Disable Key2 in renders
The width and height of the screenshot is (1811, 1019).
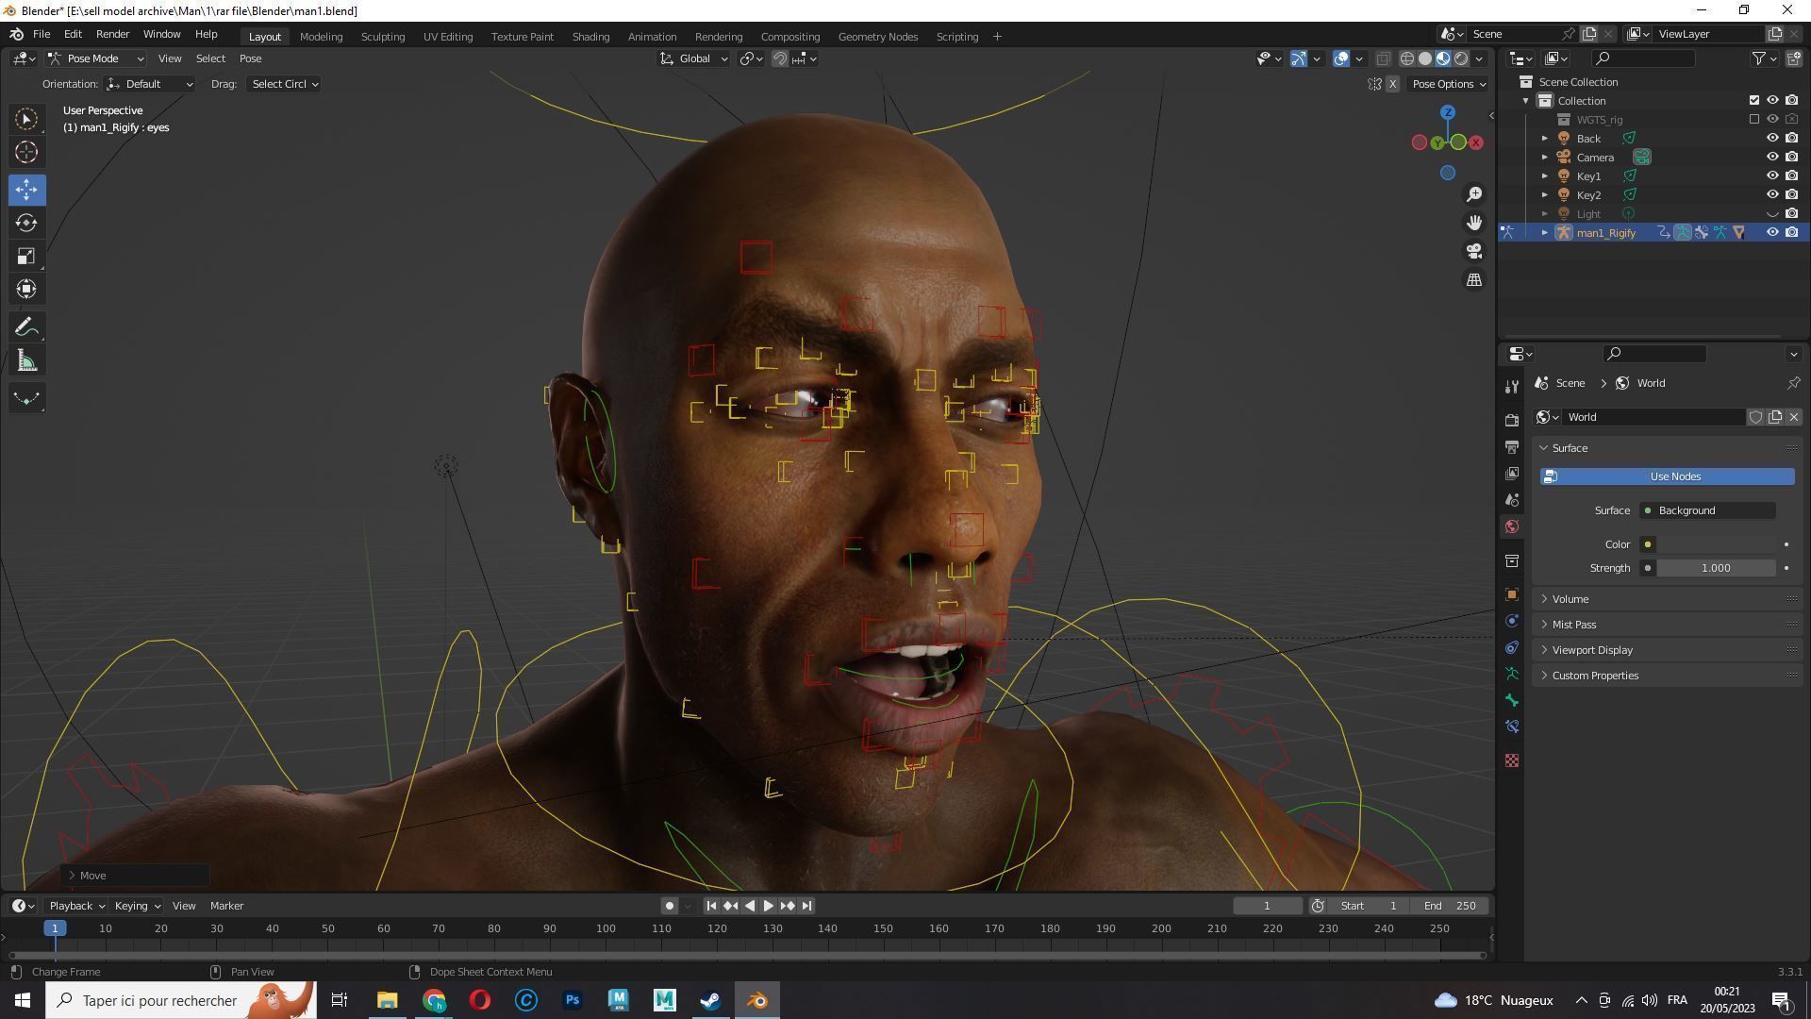pyautogui.click(x=1791, y=194)
